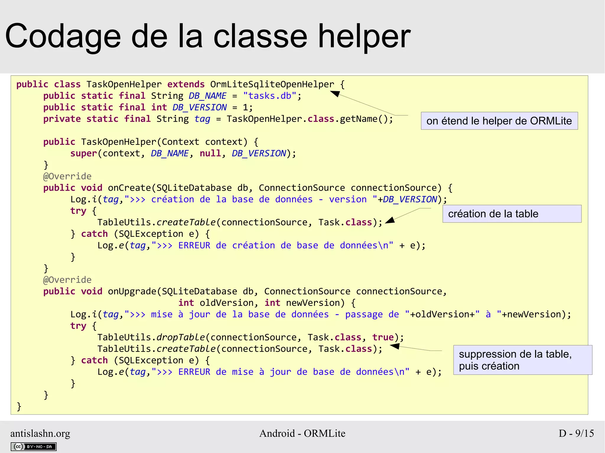
Task: Click the string literal "tasks.db"
Action: [x=269, y=96]
